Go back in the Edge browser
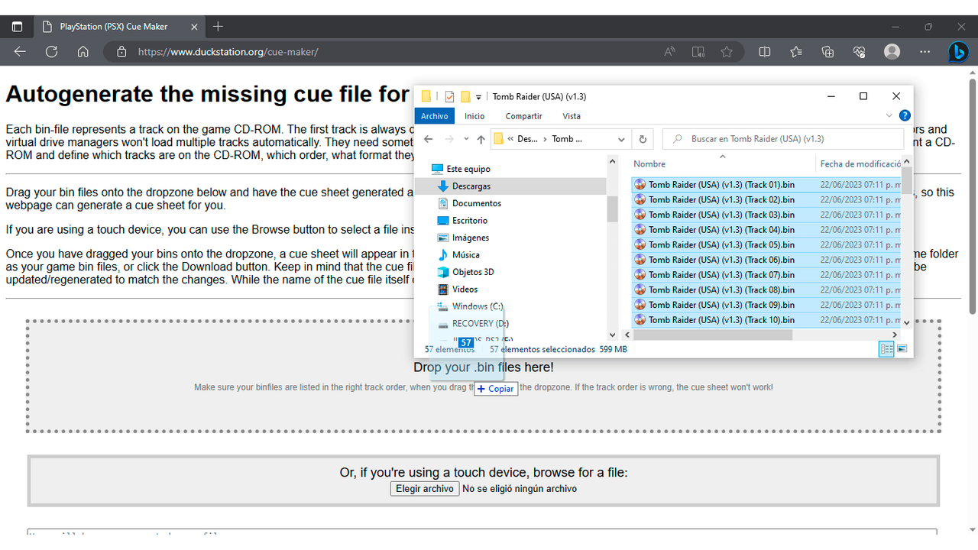The height and width of the screenshot is (550, 978). pos(20,52)
